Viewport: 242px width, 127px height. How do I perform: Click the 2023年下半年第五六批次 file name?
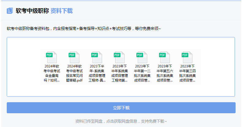[165, 73]
